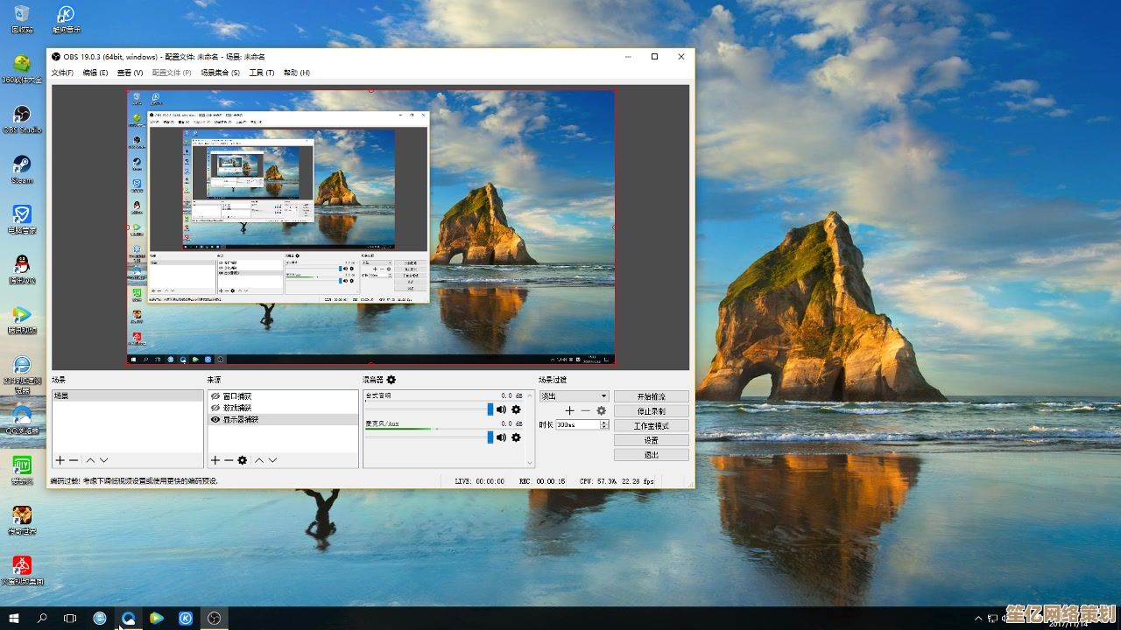Open the 工具(T) menu
The height and width of the screenshot is (630, 1121).
(261, 73)
